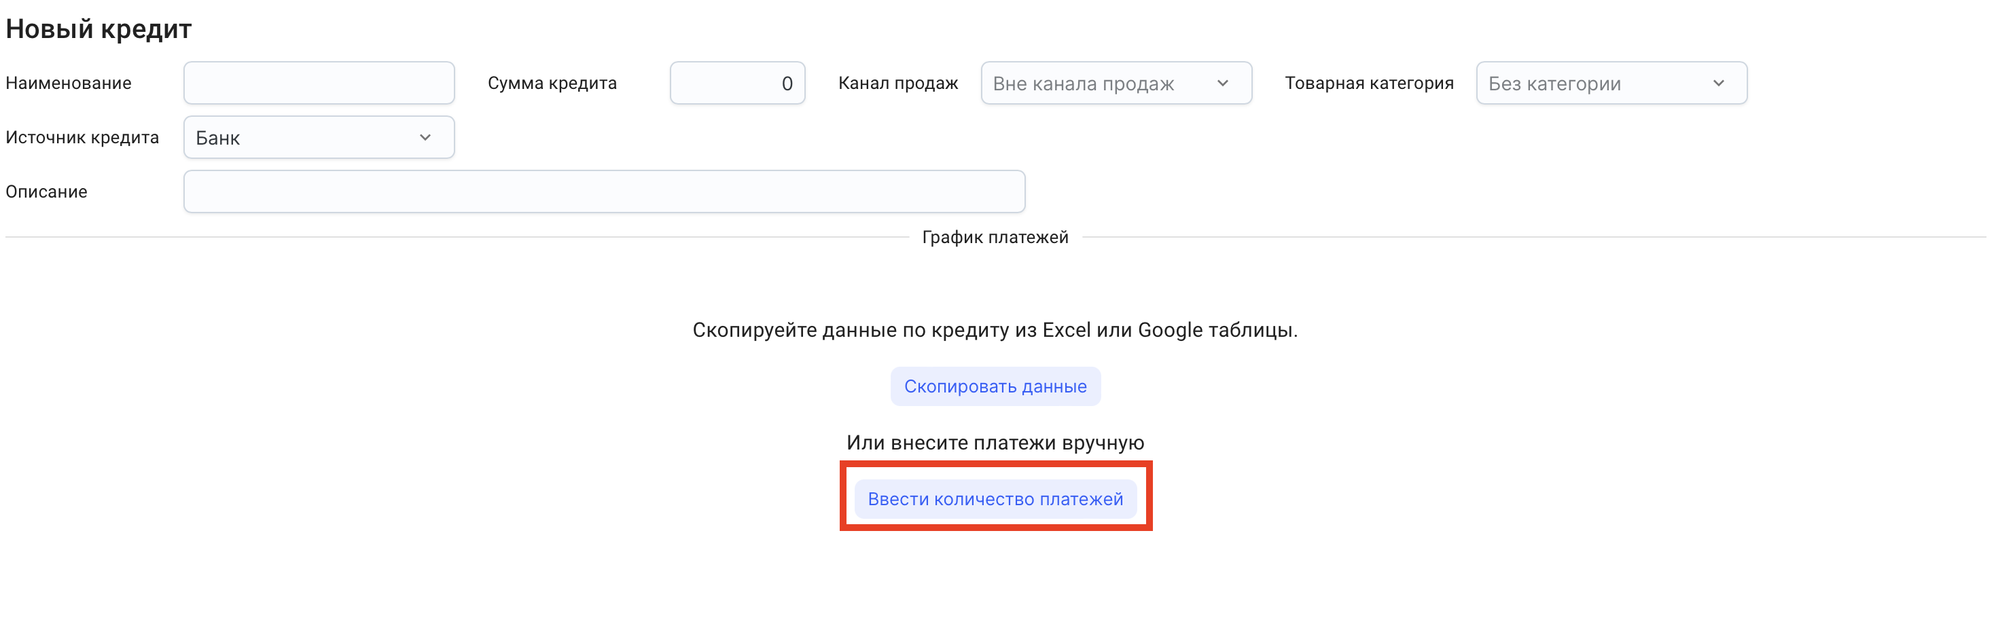
Task: Click the Наименование text input field
Action: click(319, 83)
